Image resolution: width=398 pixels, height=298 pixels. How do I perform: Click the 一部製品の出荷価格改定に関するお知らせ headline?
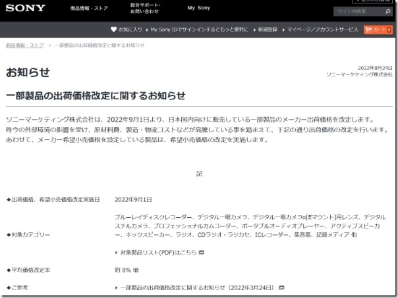tap(96, 96)
